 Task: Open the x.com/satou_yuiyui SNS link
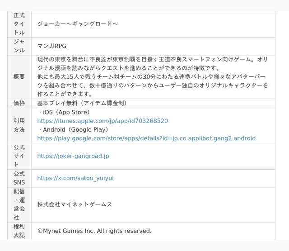point(75,178)
